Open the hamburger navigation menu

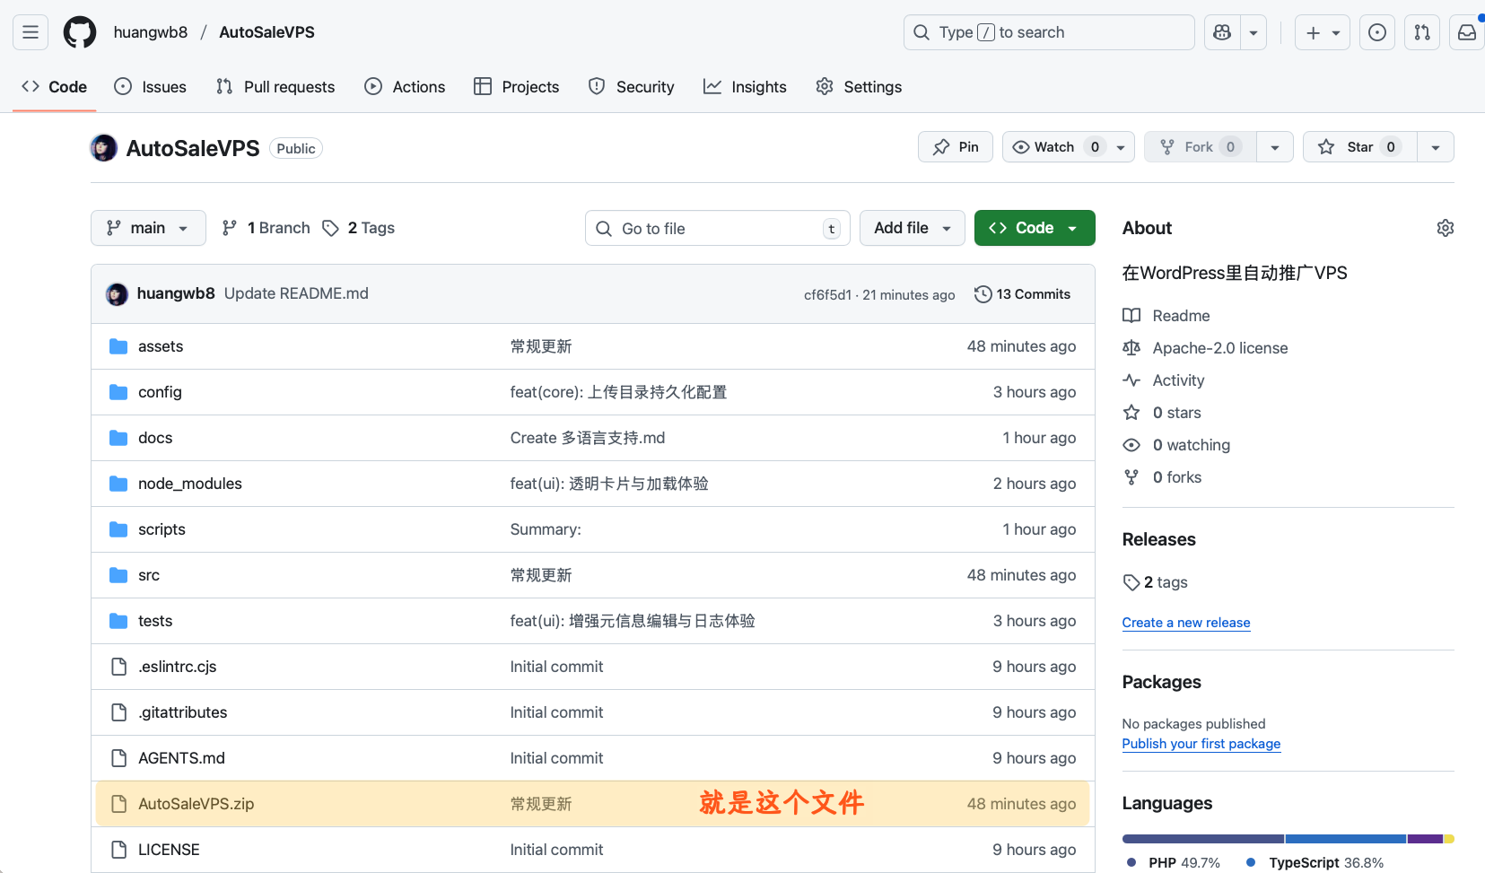pyautogui.click(x=31, y=32)
